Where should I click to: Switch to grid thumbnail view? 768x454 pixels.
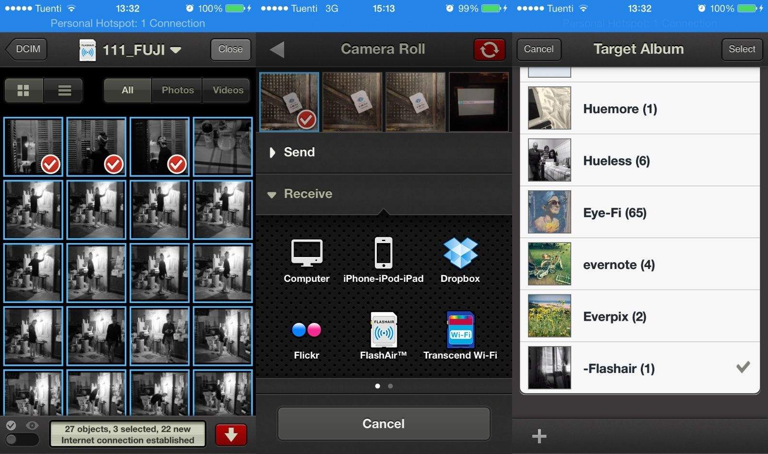pyautogui.click(x=24, y=90)
